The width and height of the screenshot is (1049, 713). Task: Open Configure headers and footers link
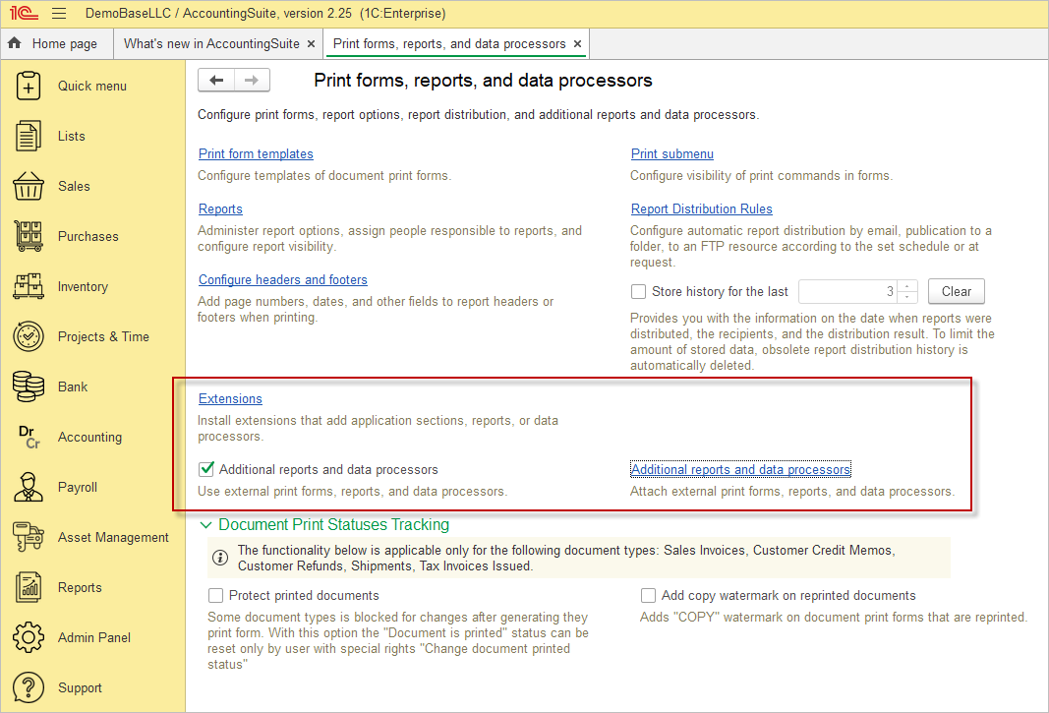point(282,280)
